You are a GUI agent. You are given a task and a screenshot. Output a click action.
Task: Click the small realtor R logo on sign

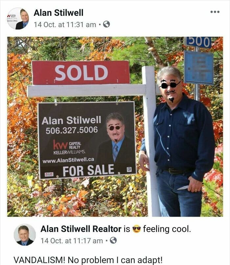click(129, 169)
